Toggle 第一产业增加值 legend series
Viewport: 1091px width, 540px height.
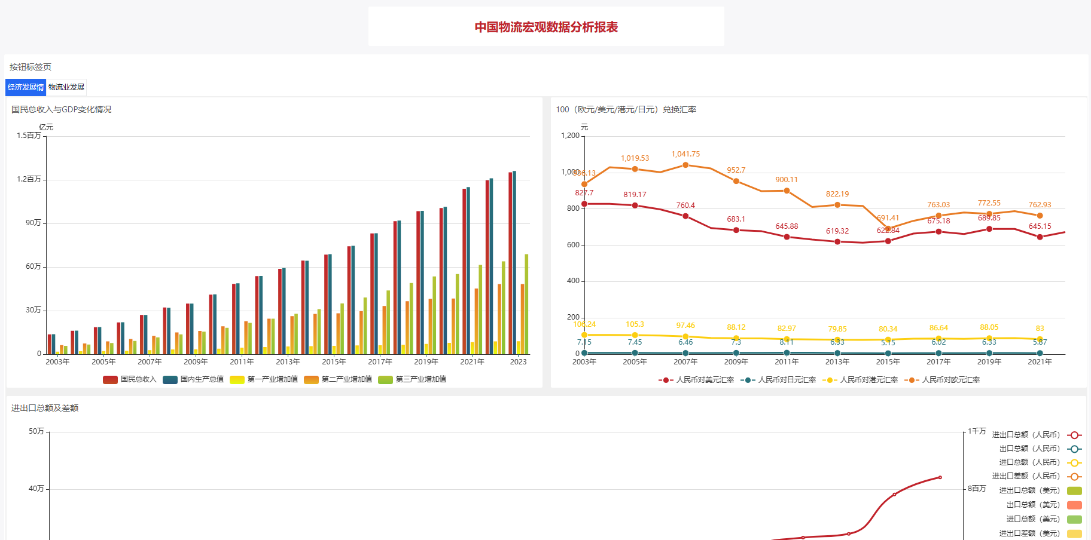[264, 379]
